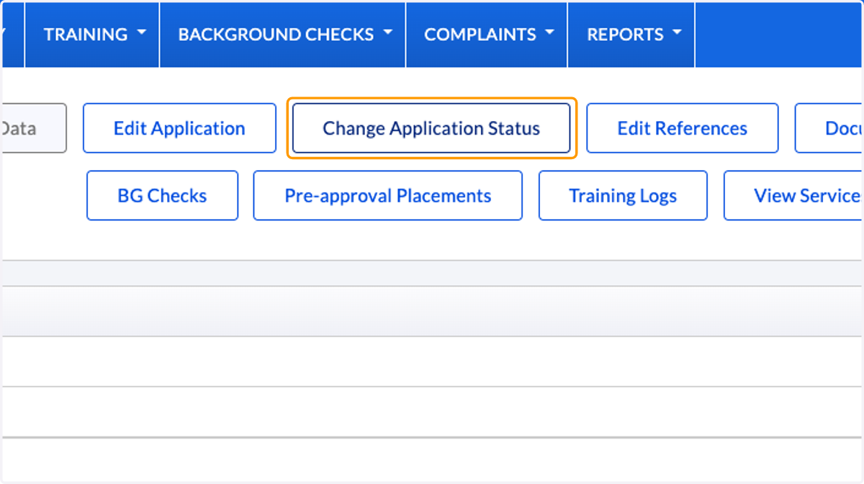This screenshot has height=484, width=864.
Task: Click the View Service button
Action: point(793,195)
